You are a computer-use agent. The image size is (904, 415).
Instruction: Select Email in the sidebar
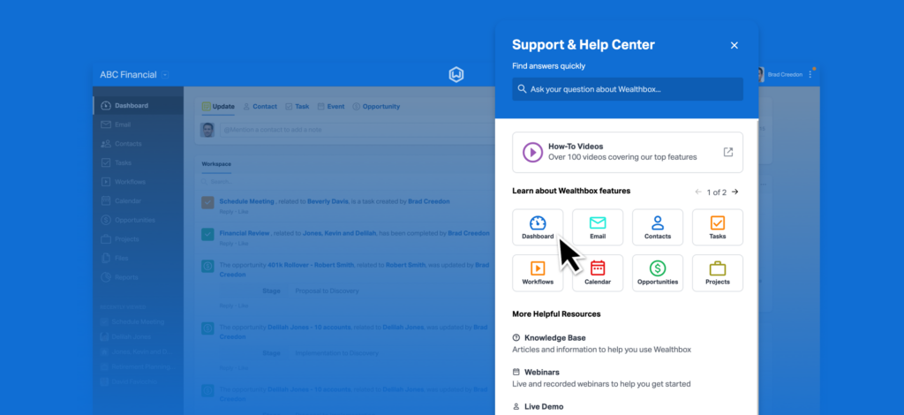point(139,124)
